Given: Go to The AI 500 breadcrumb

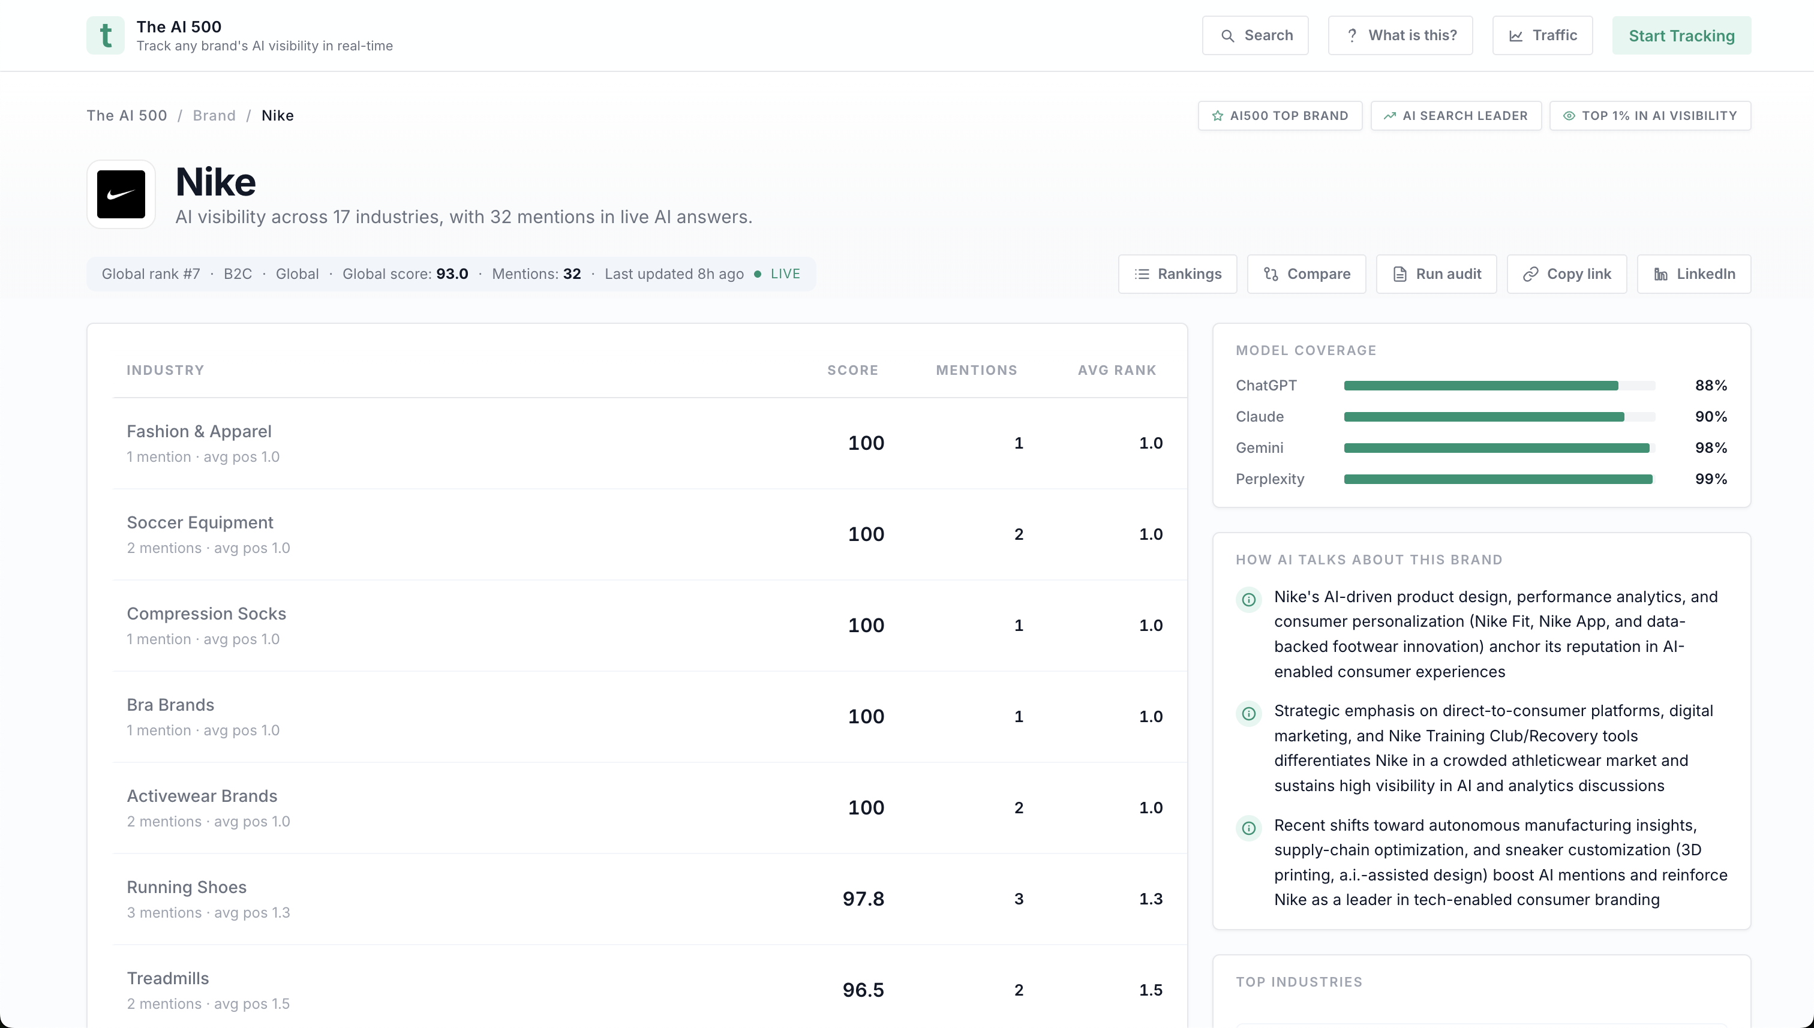Looking at the screenshot, I should (127, 116).
